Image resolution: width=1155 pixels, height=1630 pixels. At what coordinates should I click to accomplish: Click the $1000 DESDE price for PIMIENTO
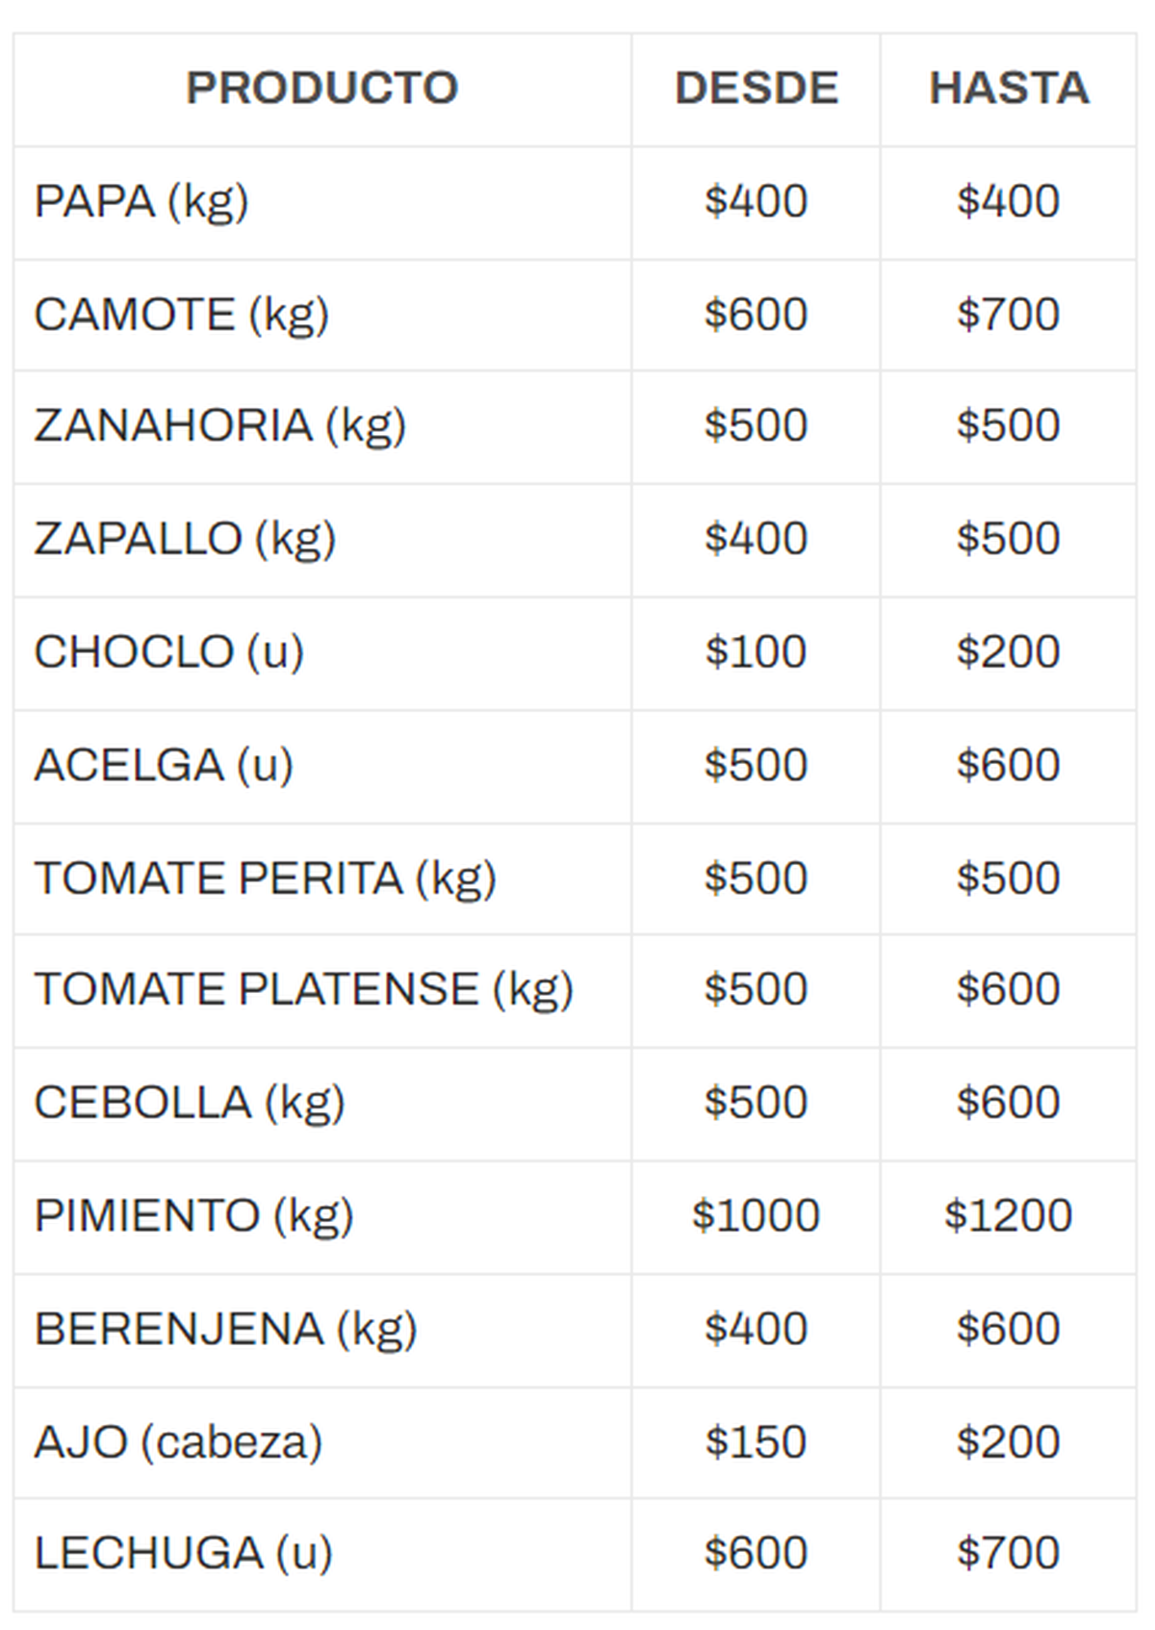tap(756, 1216)
